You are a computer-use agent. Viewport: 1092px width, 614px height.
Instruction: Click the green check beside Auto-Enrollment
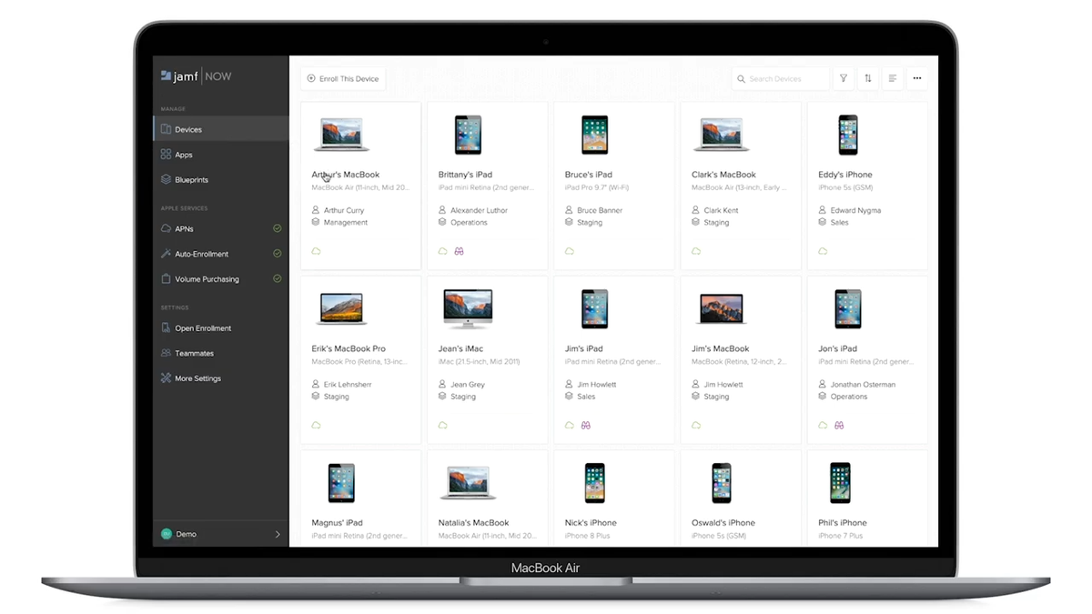[x=276, y=254]
